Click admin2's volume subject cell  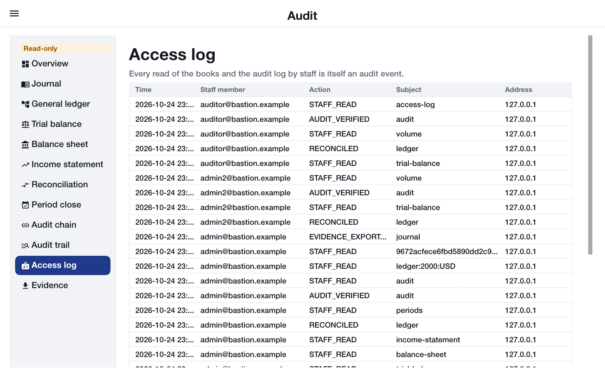[x=409, y=178]
